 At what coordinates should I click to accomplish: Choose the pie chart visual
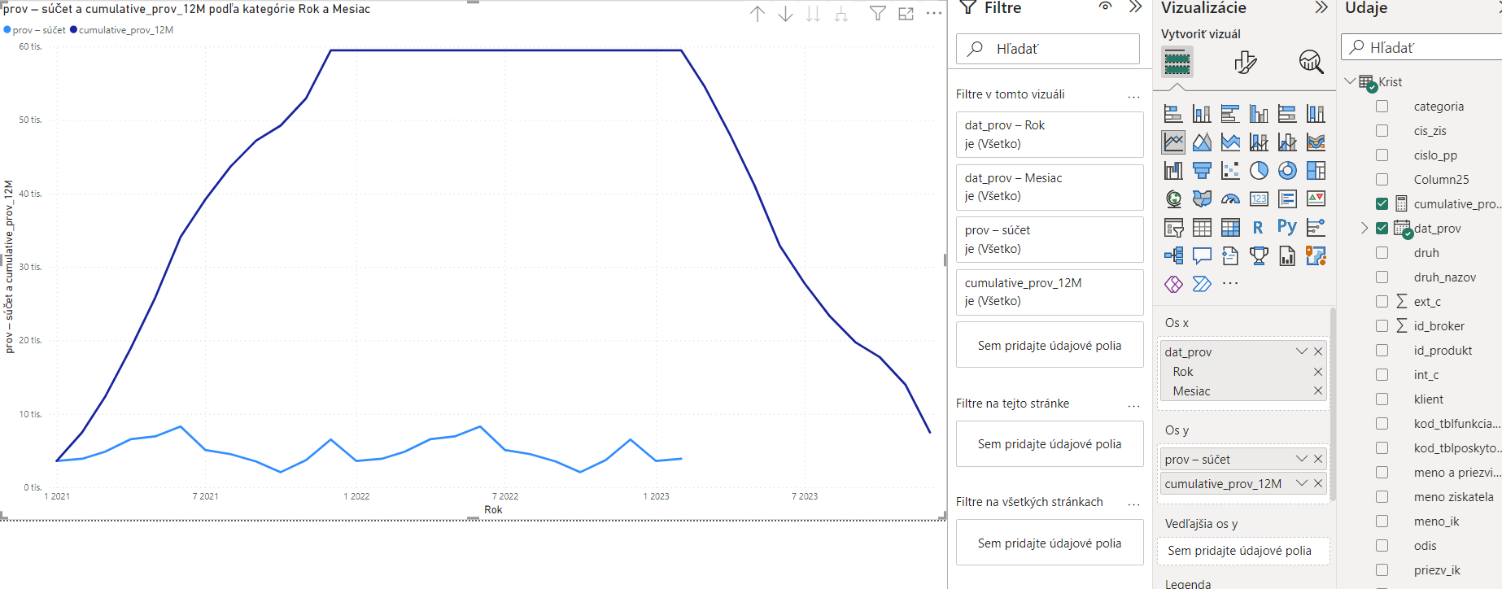[1259, 171]
